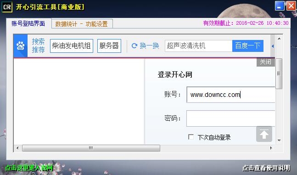Click the 关闭 button on the login panel
The image size is (297, 175).
[x=266, y=62]
